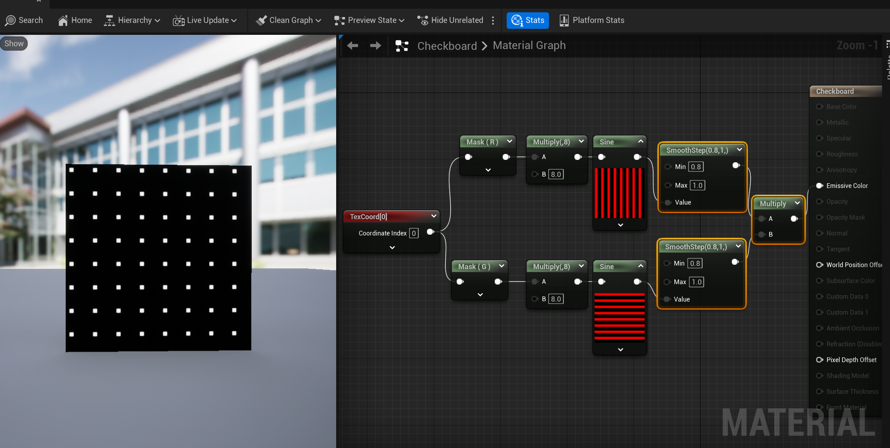Click the Search magnifier icon
Screen dimensions: 890x448
click(x=10, y=20)
